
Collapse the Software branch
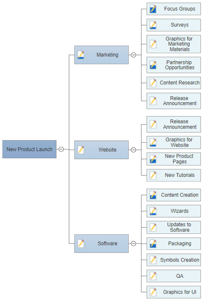133,244
